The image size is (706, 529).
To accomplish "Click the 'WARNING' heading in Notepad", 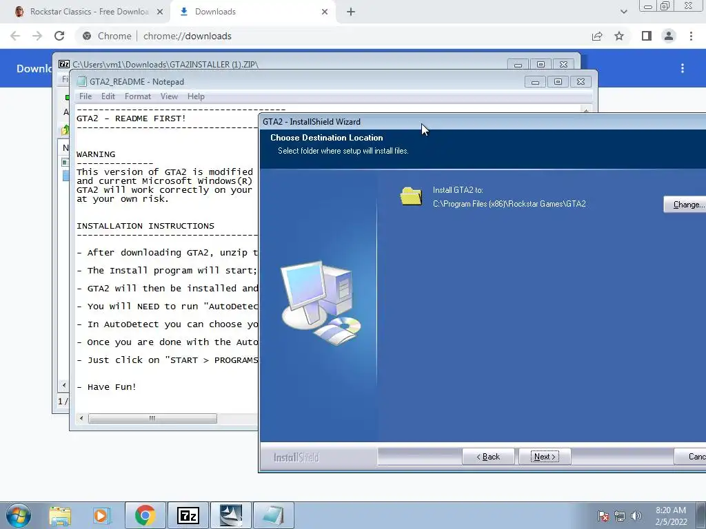I will 95,154.
